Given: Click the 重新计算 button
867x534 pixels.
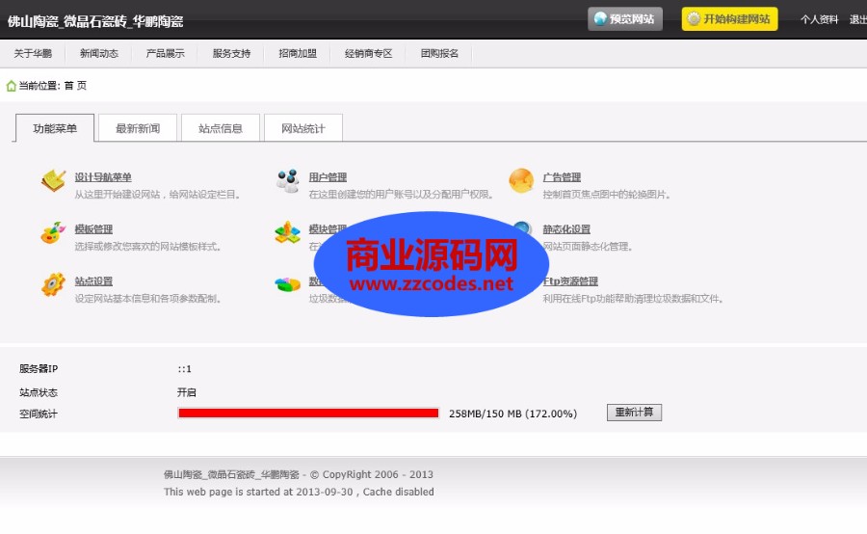Looking at the screenshot, I should pyautogui.click(x=634, y=413).
